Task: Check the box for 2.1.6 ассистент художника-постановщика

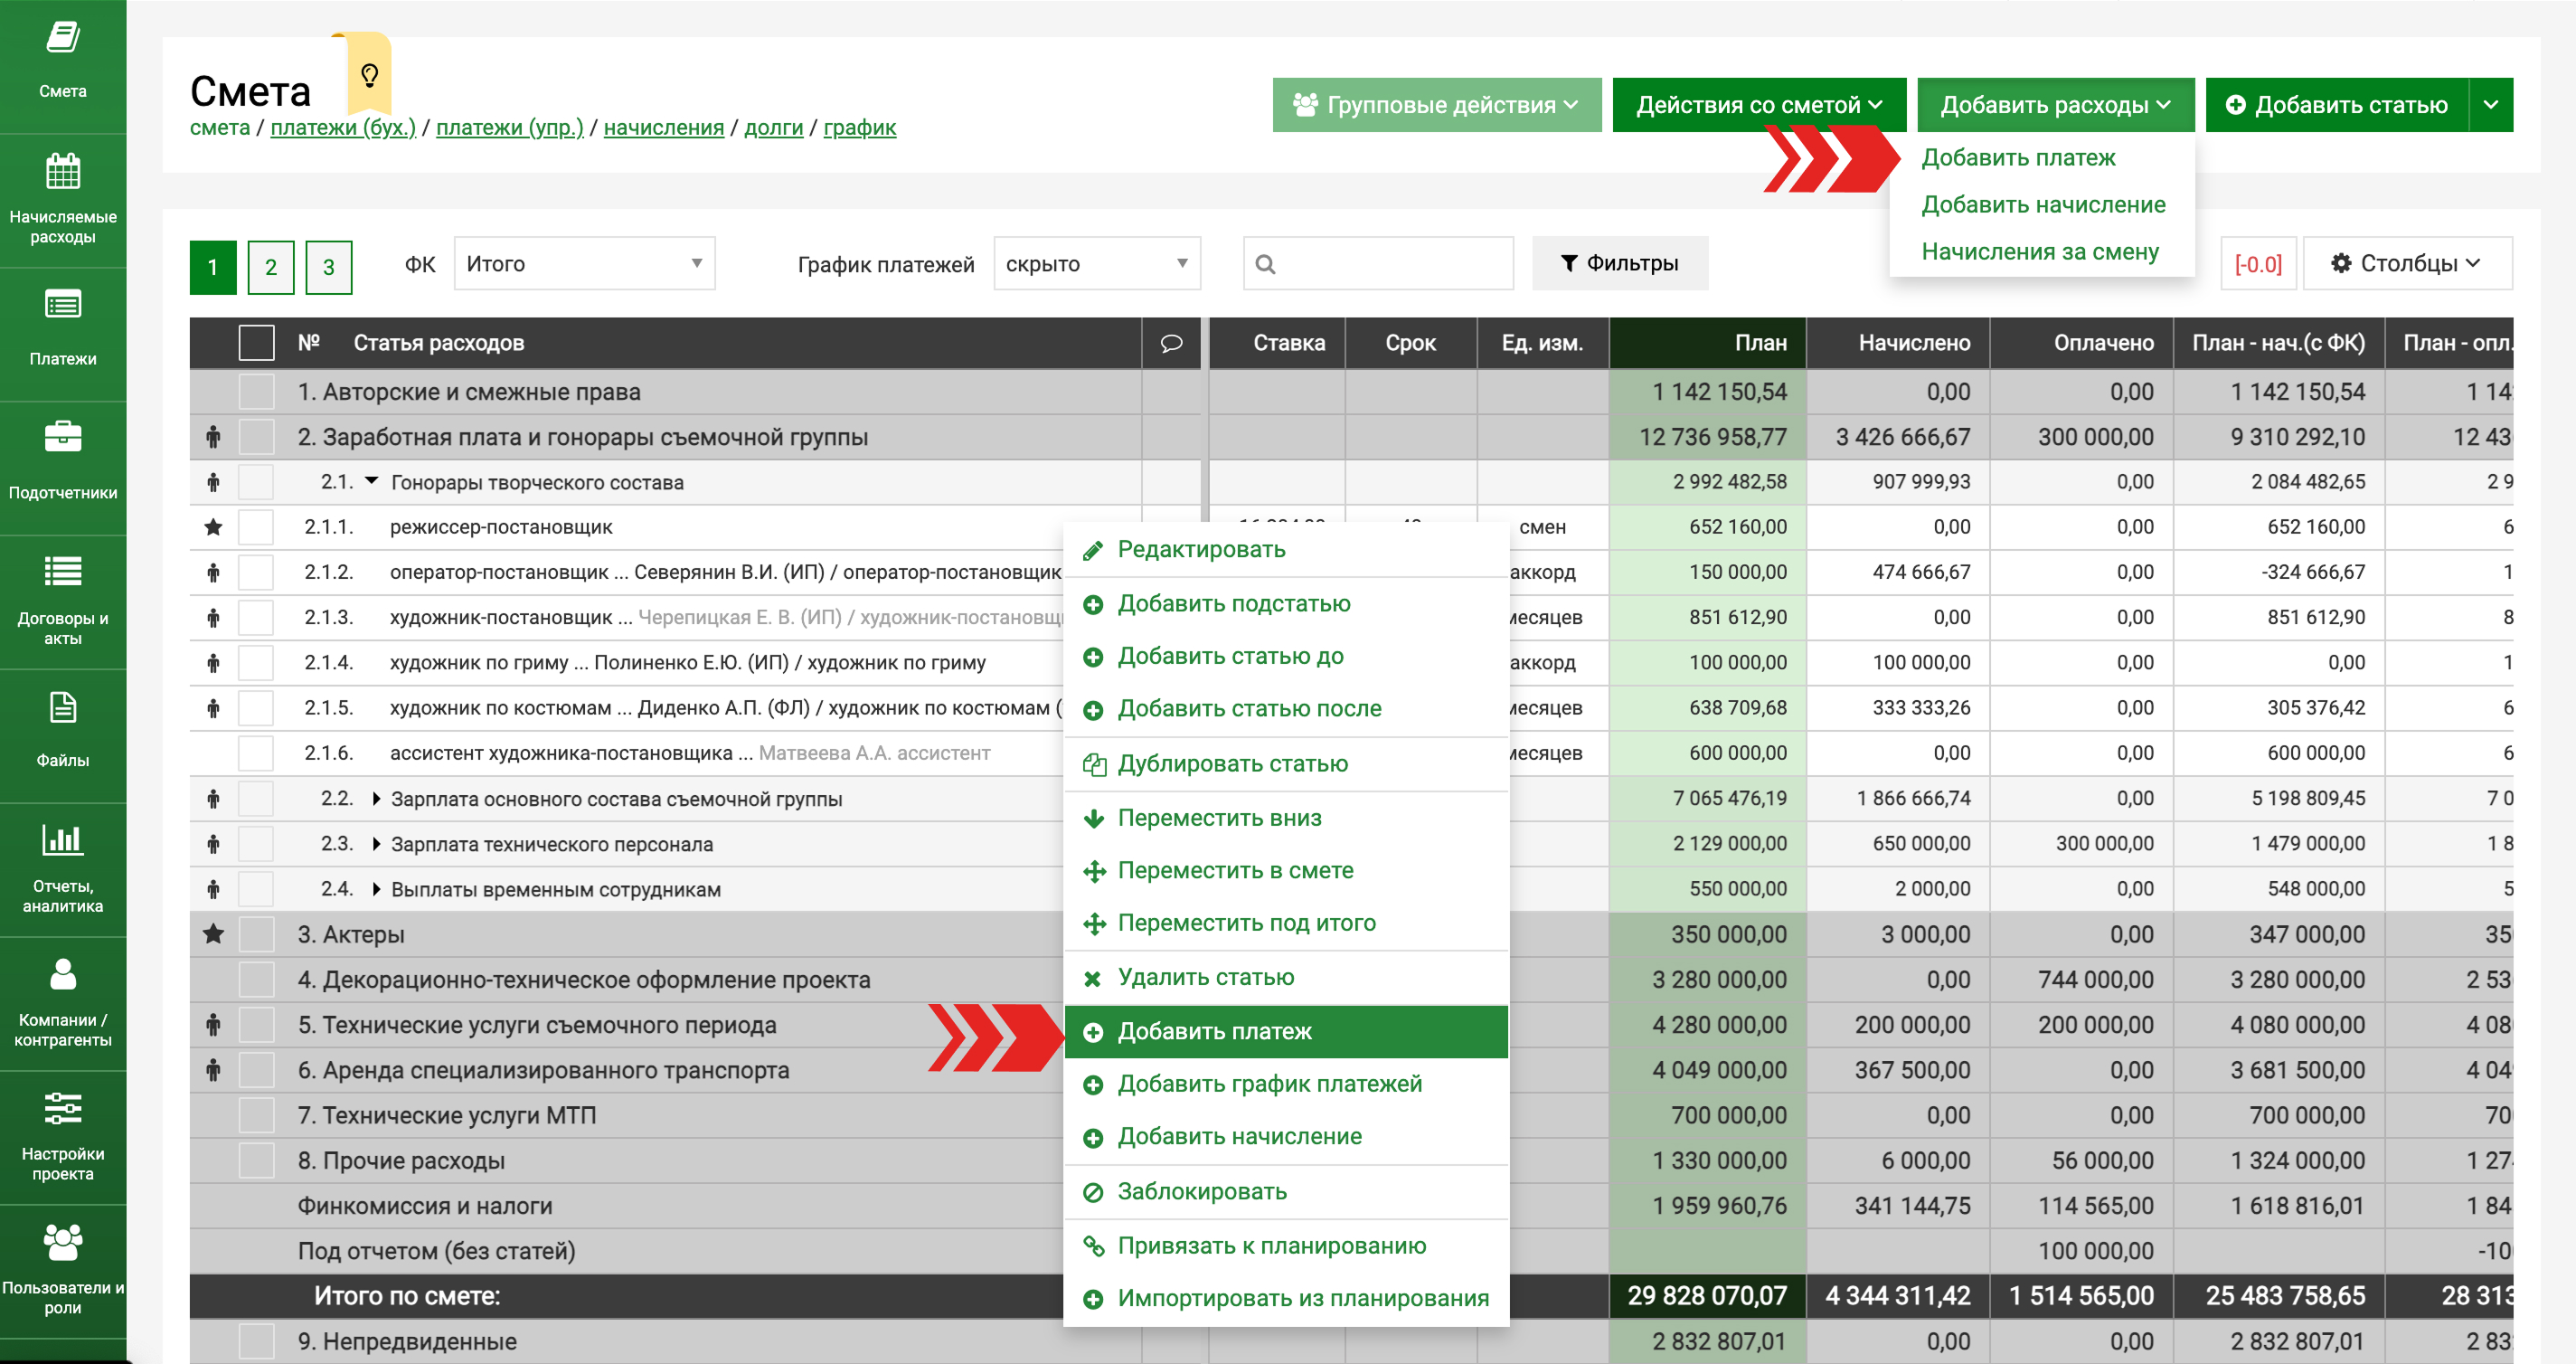Action: (256, 753)
